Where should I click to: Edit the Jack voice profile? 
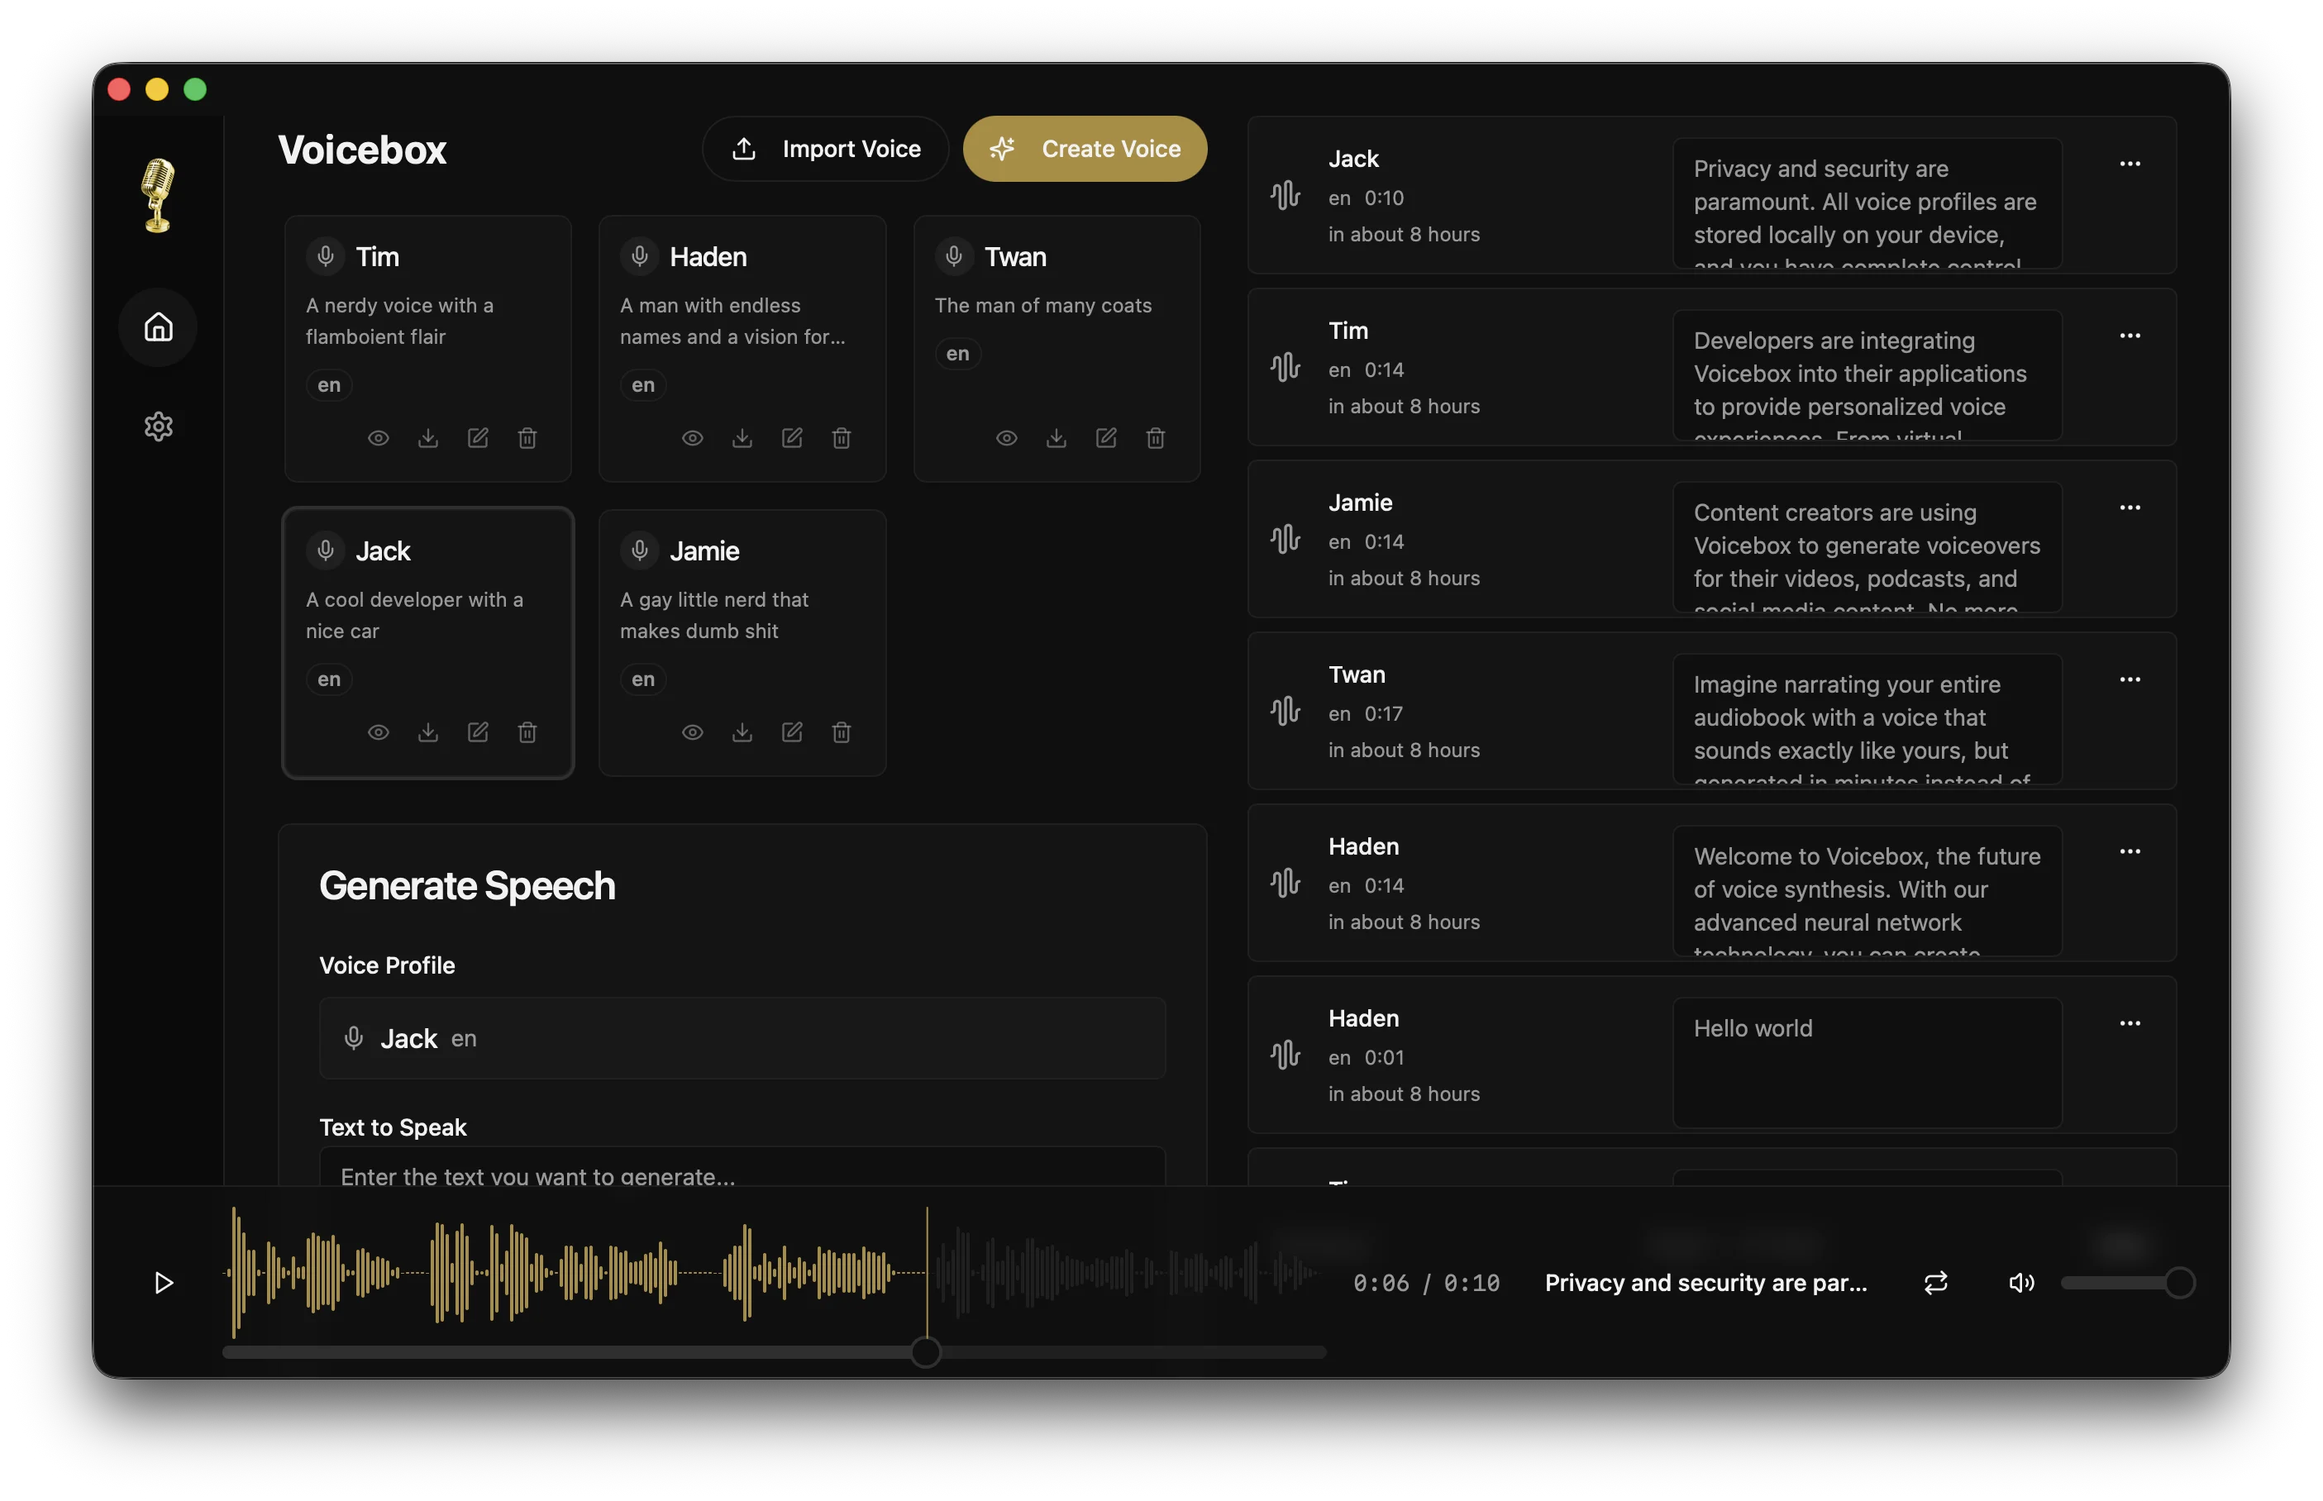(478, 732)
